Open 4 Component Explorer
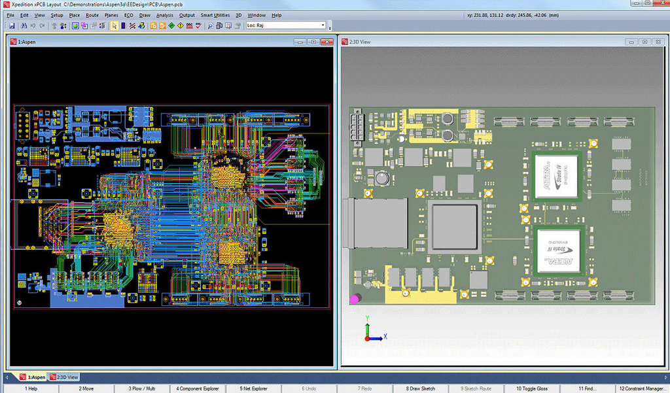Viewport: 670px width, 393px height. tap(198, 388)
